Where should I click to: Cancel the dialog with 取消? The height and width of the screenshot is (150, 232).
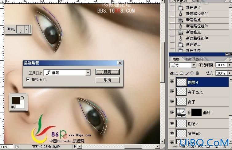click(108, 80)
